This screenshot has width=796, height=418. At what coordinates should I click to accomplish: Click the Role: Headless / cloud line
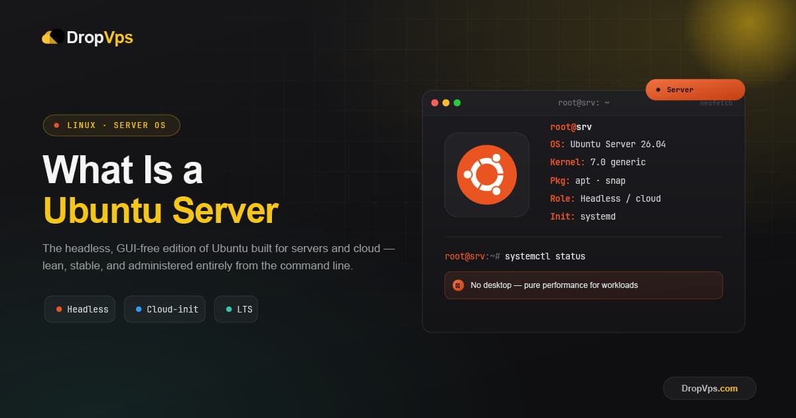(x=606, y=198)
